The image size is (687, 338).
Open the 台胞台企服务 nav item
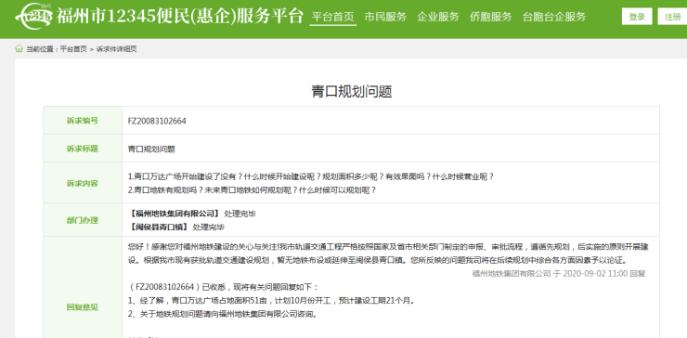[x=554, y=17]
